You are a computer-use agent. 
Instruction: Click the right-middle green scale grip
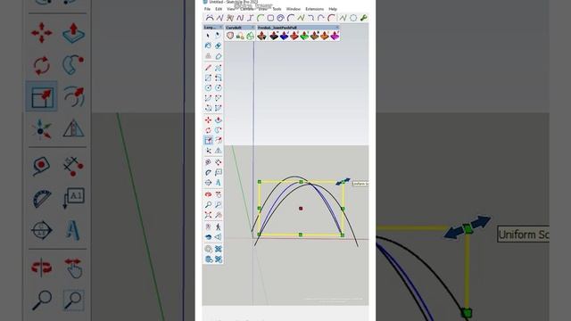(x=343, y=209)
